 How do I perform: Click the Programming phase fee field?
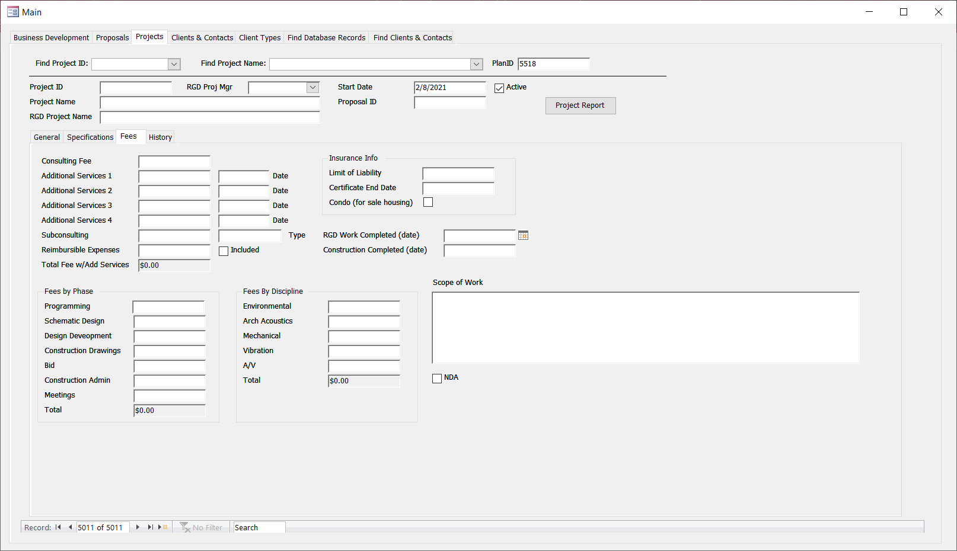click(168, 307)
